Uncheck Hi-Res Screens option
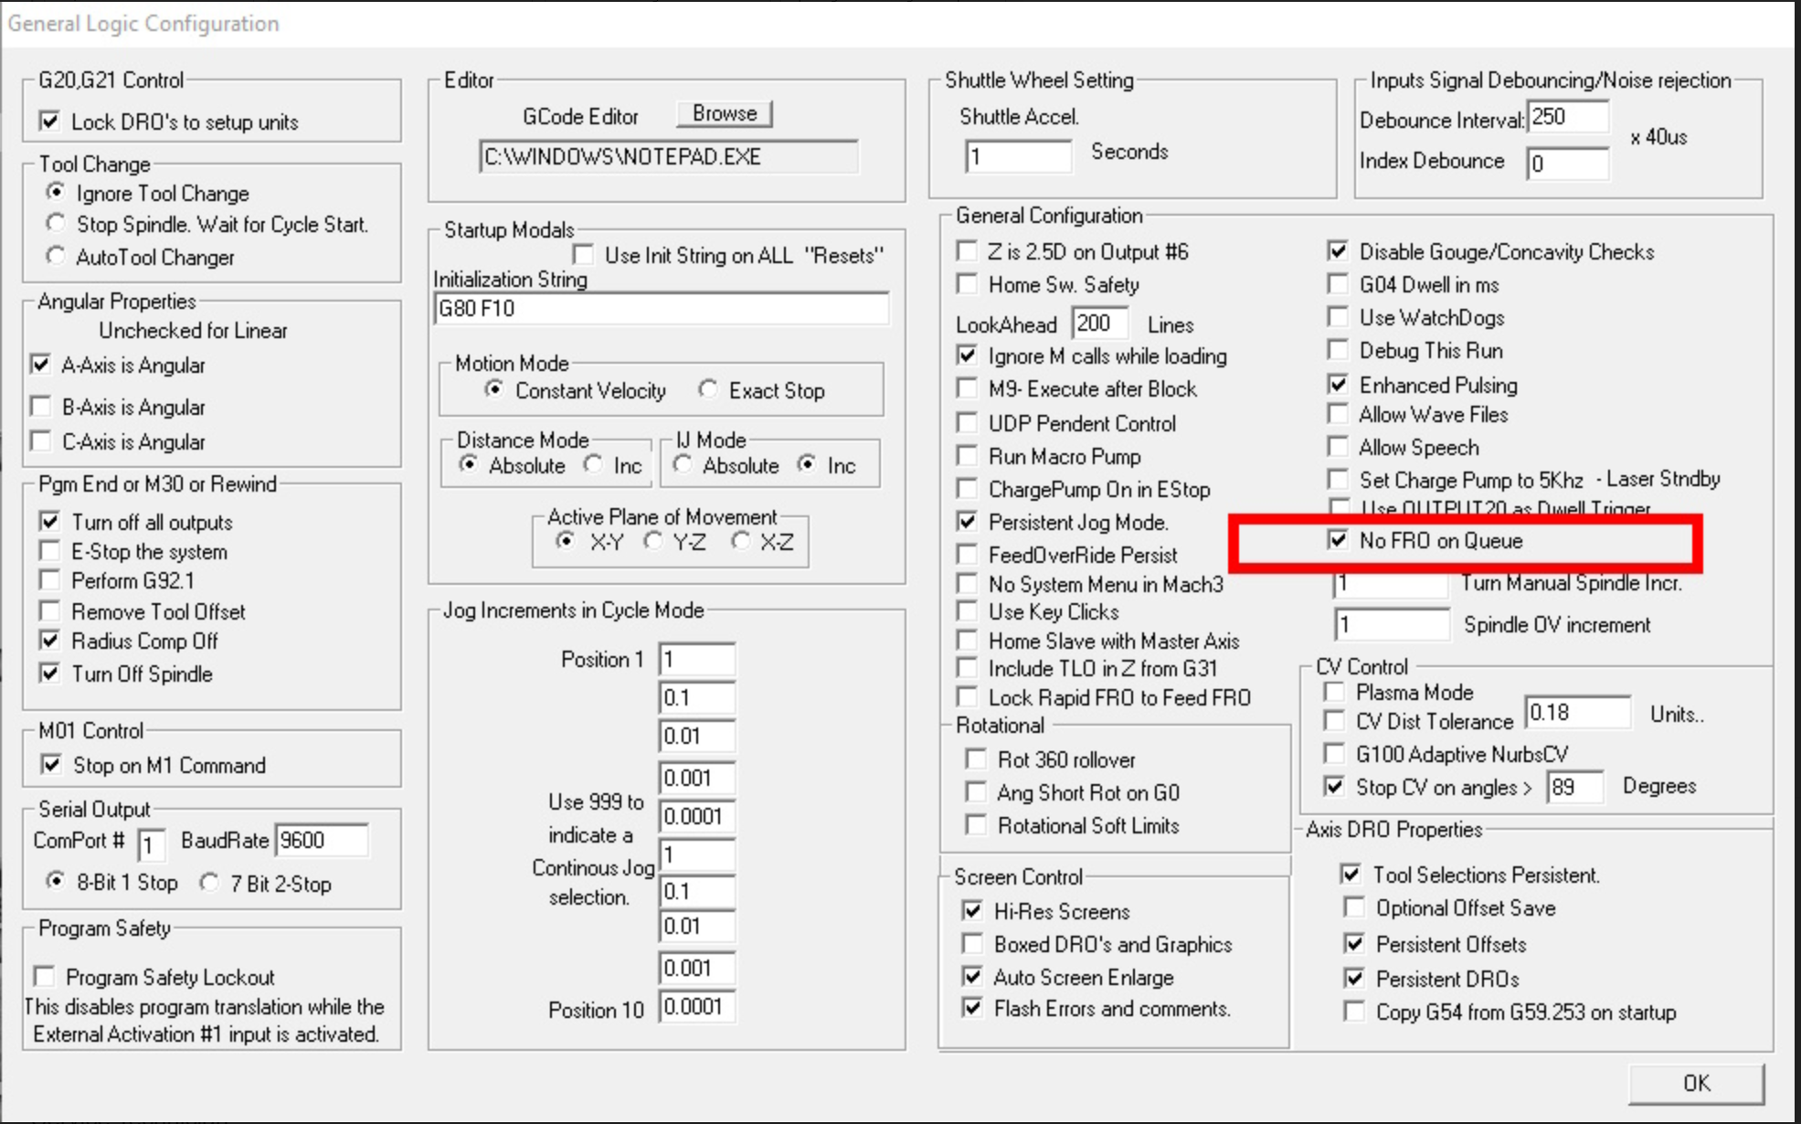This screenshot has width=1801, height=1124. (972, 911)
